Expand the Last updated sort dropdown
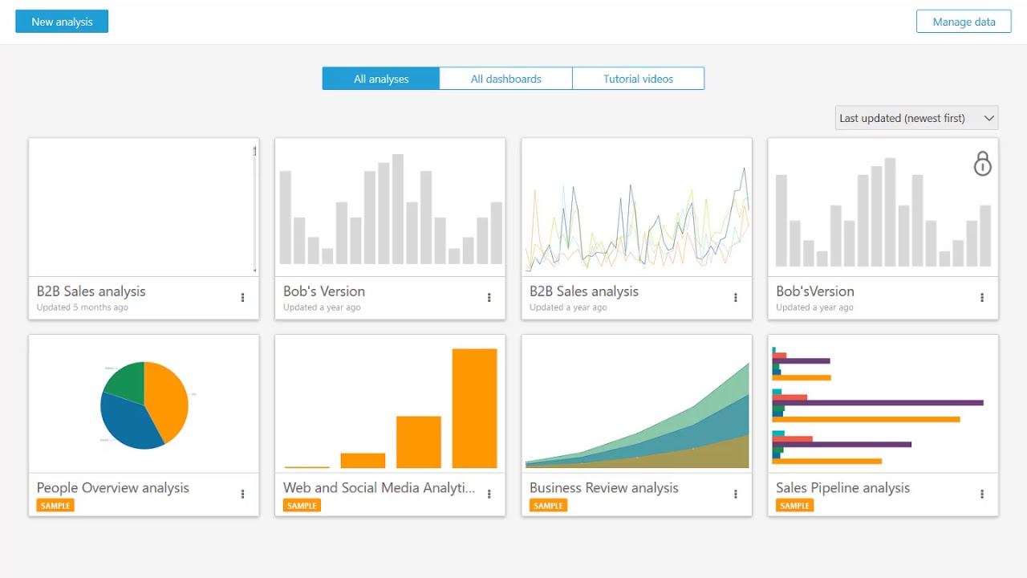The image size is (1027, 578). pos(916,118)
